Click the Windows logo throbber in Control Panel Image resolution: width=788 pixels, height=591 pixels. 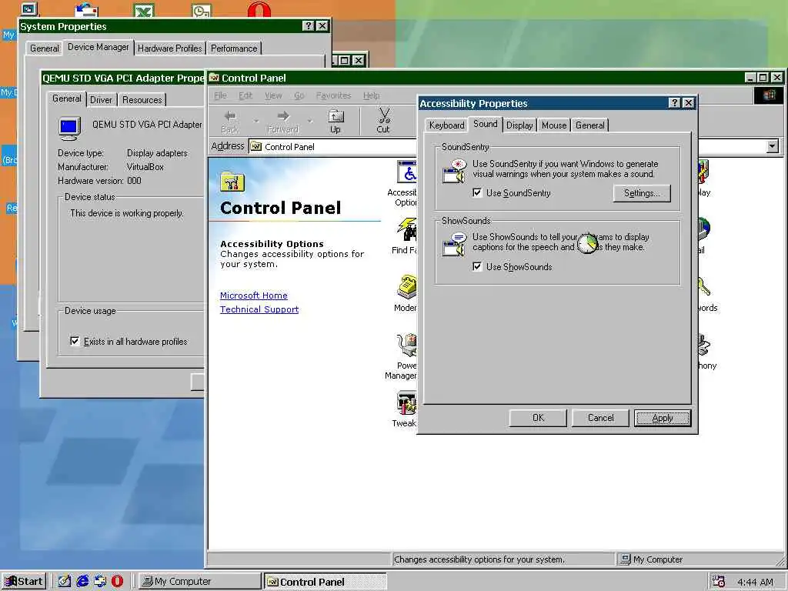coord(769,95)
